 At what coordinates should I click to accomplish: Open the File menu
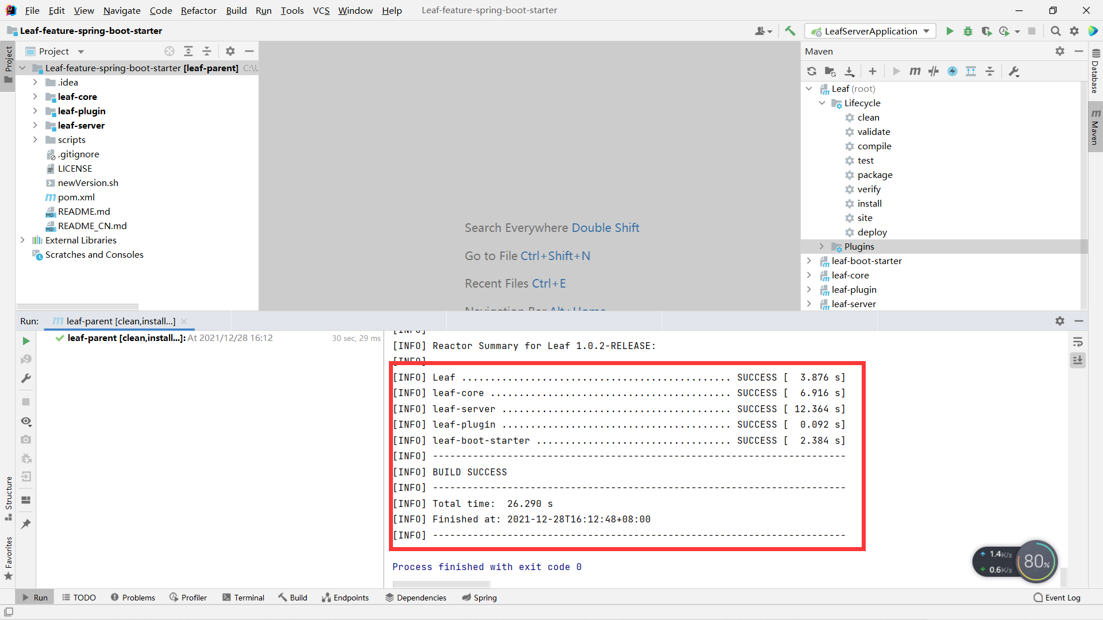tap(32, 10)
